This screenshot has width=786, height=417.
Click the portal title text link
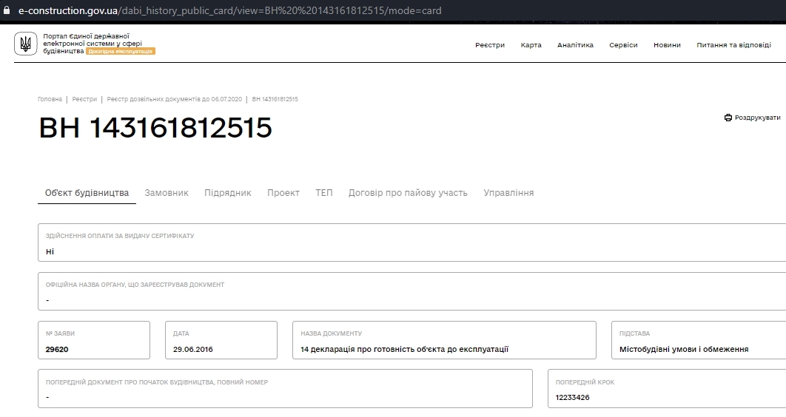coord(93,44)
